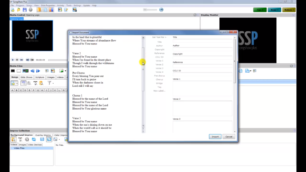
Task: Click the Import button in dialog
Action: (x=215, y=137)
